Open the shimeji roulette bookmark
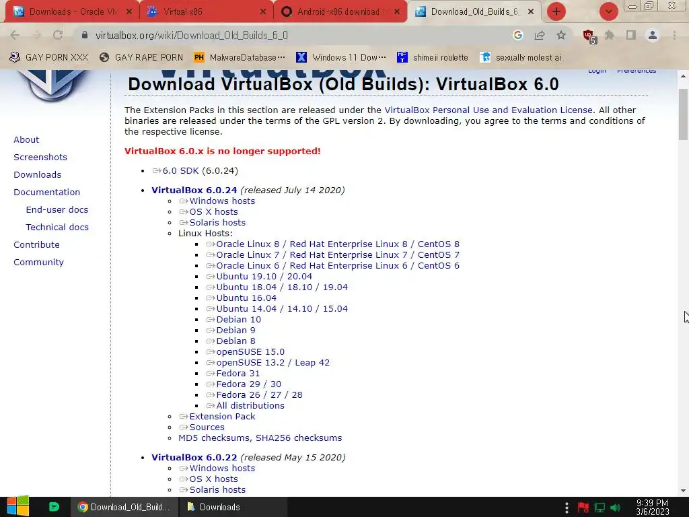This screenshot has width=689, height=517. pyautogui.click(x=433, y=57)
